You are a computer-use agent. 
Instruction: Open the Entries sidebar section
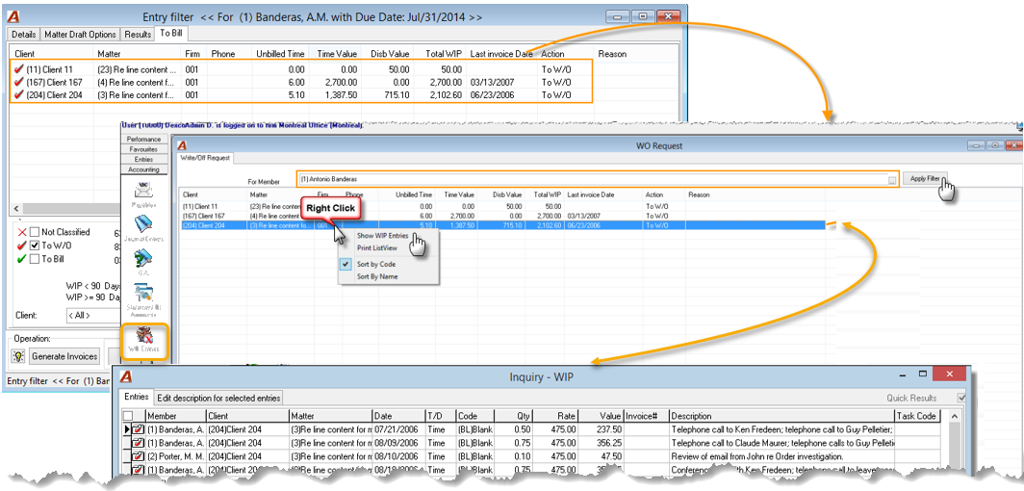(x=143, y=159)
